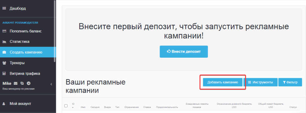Image resolution: width=306 pixels, height=113 pixels.
Task: Click the Ограничения column header
Action: pyautogui.click(x=131, y=107)
